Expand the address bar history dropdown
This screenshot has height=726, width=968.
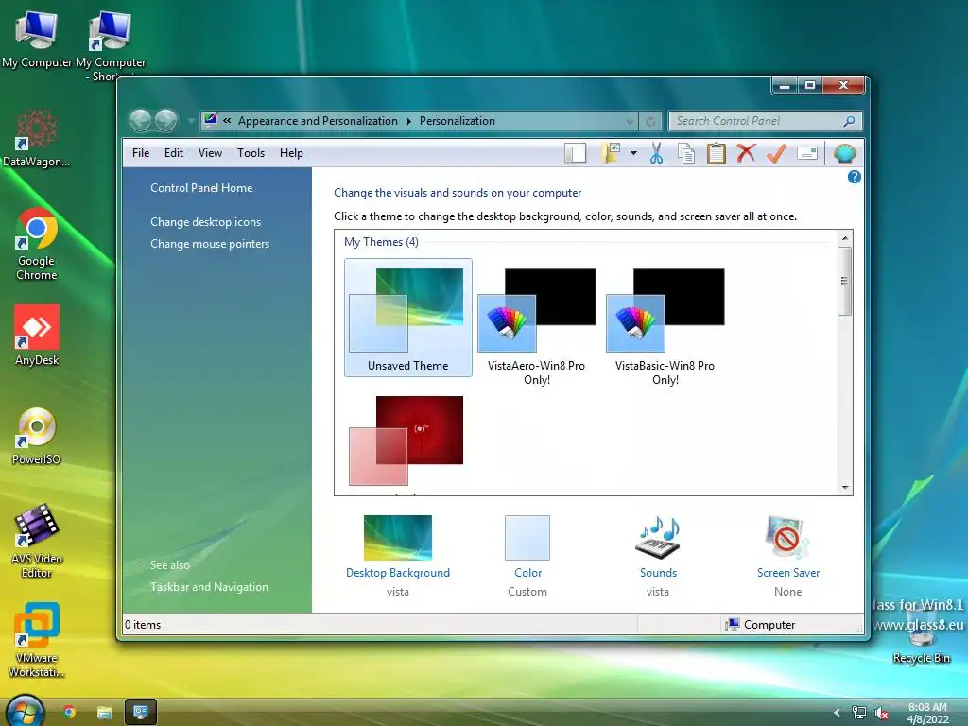630,121
